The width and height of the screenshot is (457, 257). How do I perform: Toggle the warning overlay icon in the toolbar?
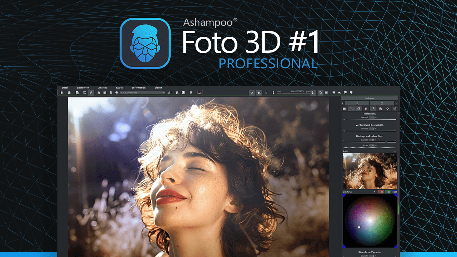pyautogui.click(x=259, y=92)
